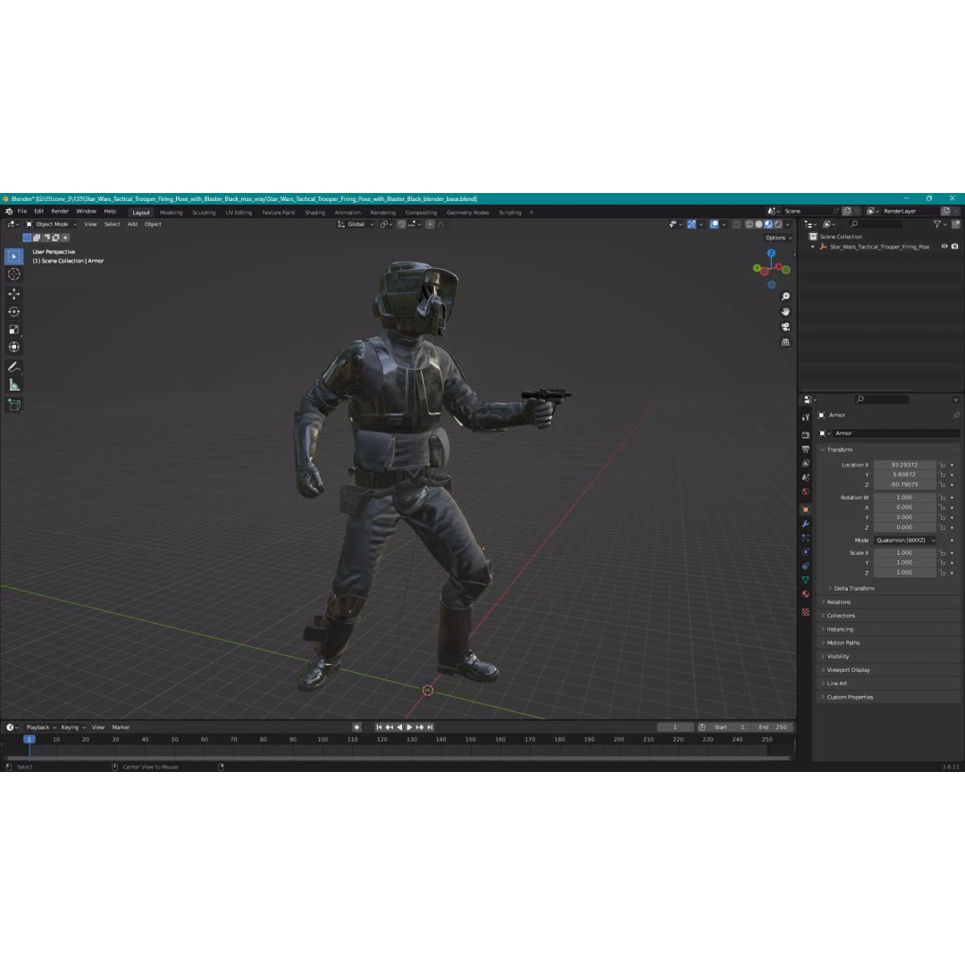Click the timeline End frame field
This screenshot has width=965, height=965.
point(774,727)
